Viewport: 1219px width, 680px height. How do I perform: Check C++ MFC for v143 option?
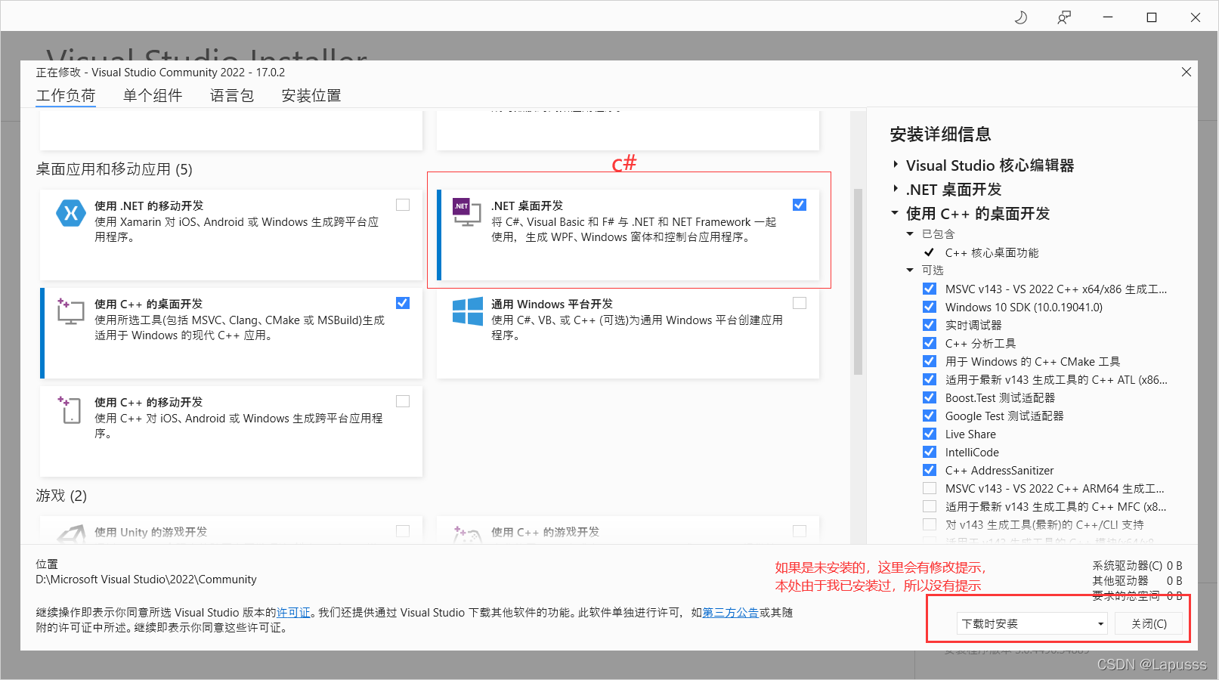tap(930, 506)
